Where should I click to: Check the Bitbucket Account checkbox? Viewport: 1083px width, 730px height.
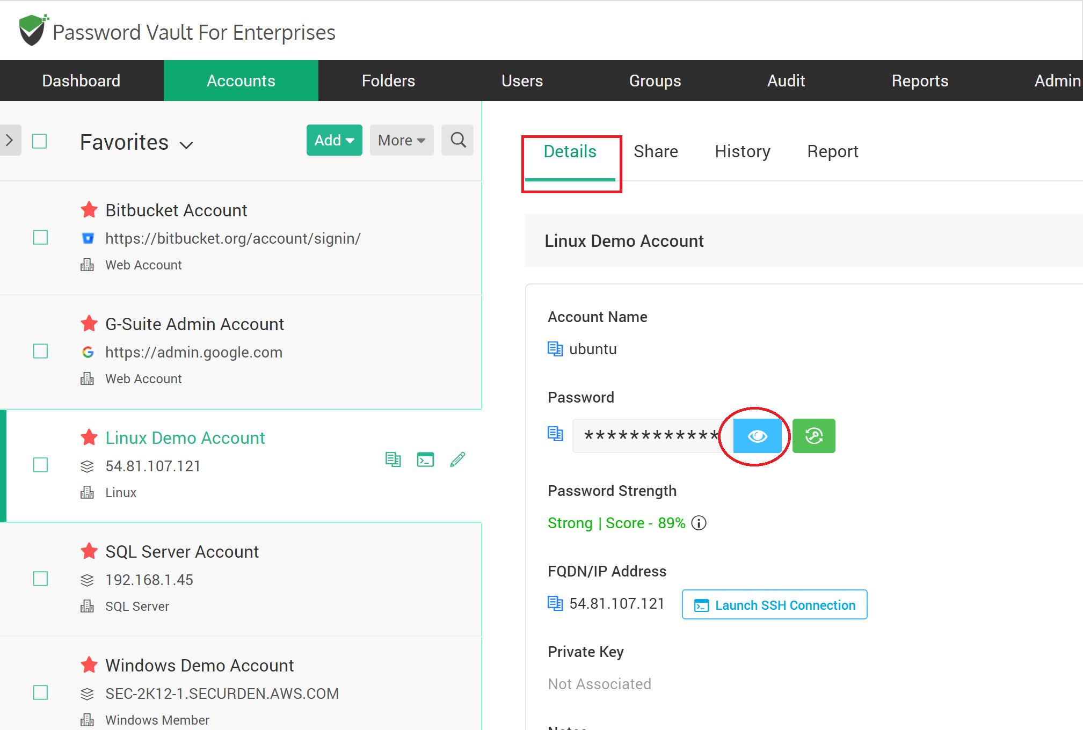(x=40, y=237)
